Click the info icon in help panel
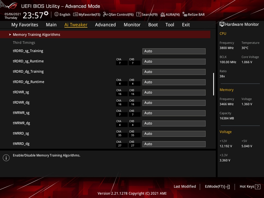The image size is (264, 198). (6, 158)
